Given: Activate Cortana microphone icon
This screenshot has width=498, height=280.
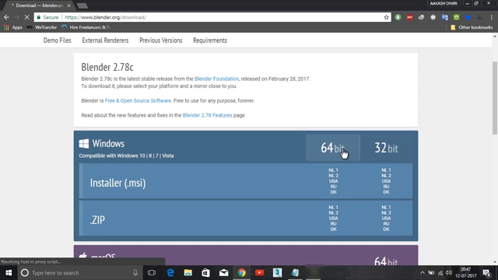Looking at the screenshot, I should tap(135, 273).
